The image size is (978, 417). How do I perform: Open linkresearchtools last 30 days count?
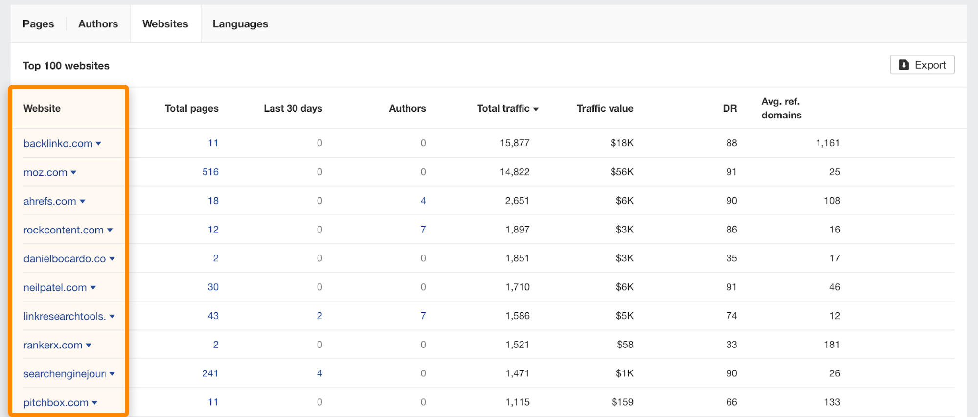coord(319,316)
